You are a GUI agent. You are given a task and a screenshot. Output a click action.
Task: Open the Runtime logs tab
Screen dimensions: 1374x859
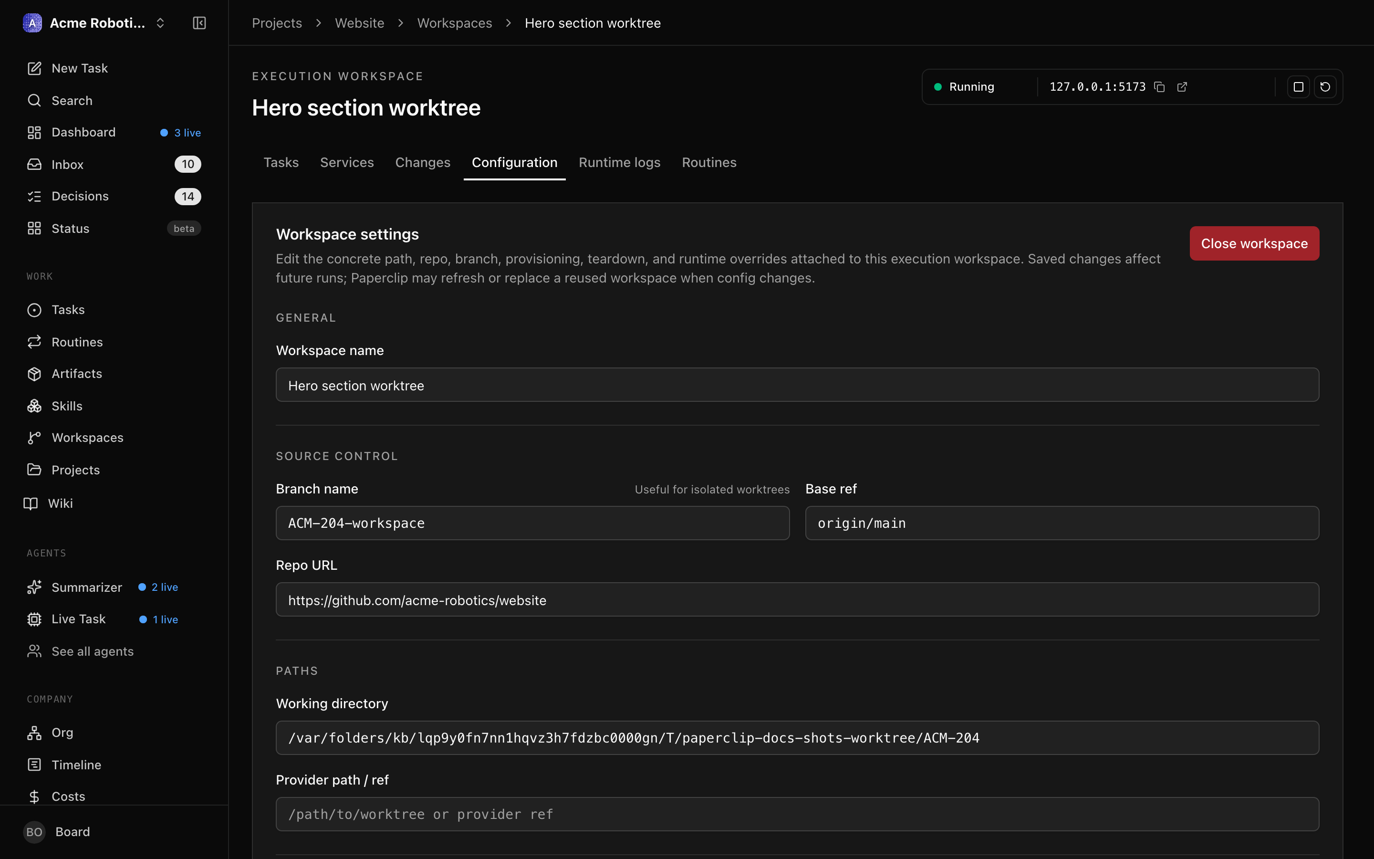click(x=619, y=162)
